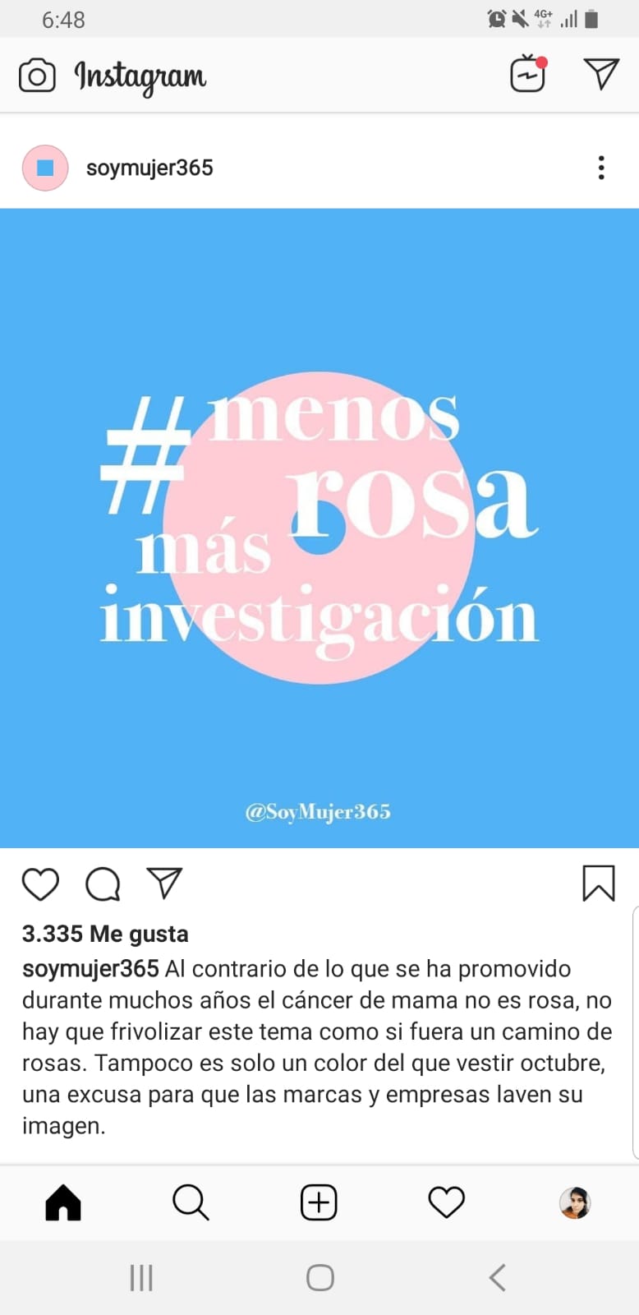Share the post via paper plane

tap(164, 883)
